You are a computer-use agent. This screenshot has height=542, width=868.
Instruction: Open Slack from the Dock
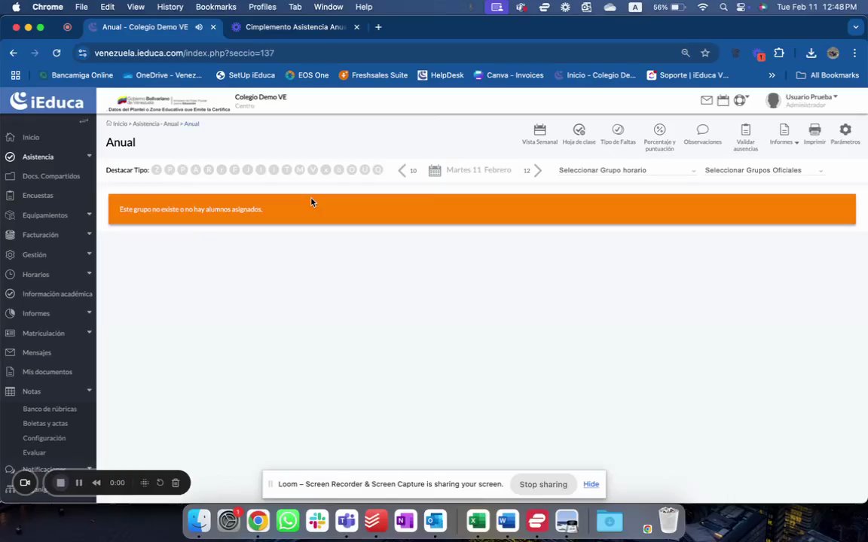(x=317, y=521)
